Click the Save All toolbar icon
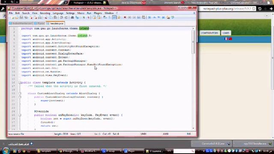Screen dimensions: 274x154 coord(26,18)
